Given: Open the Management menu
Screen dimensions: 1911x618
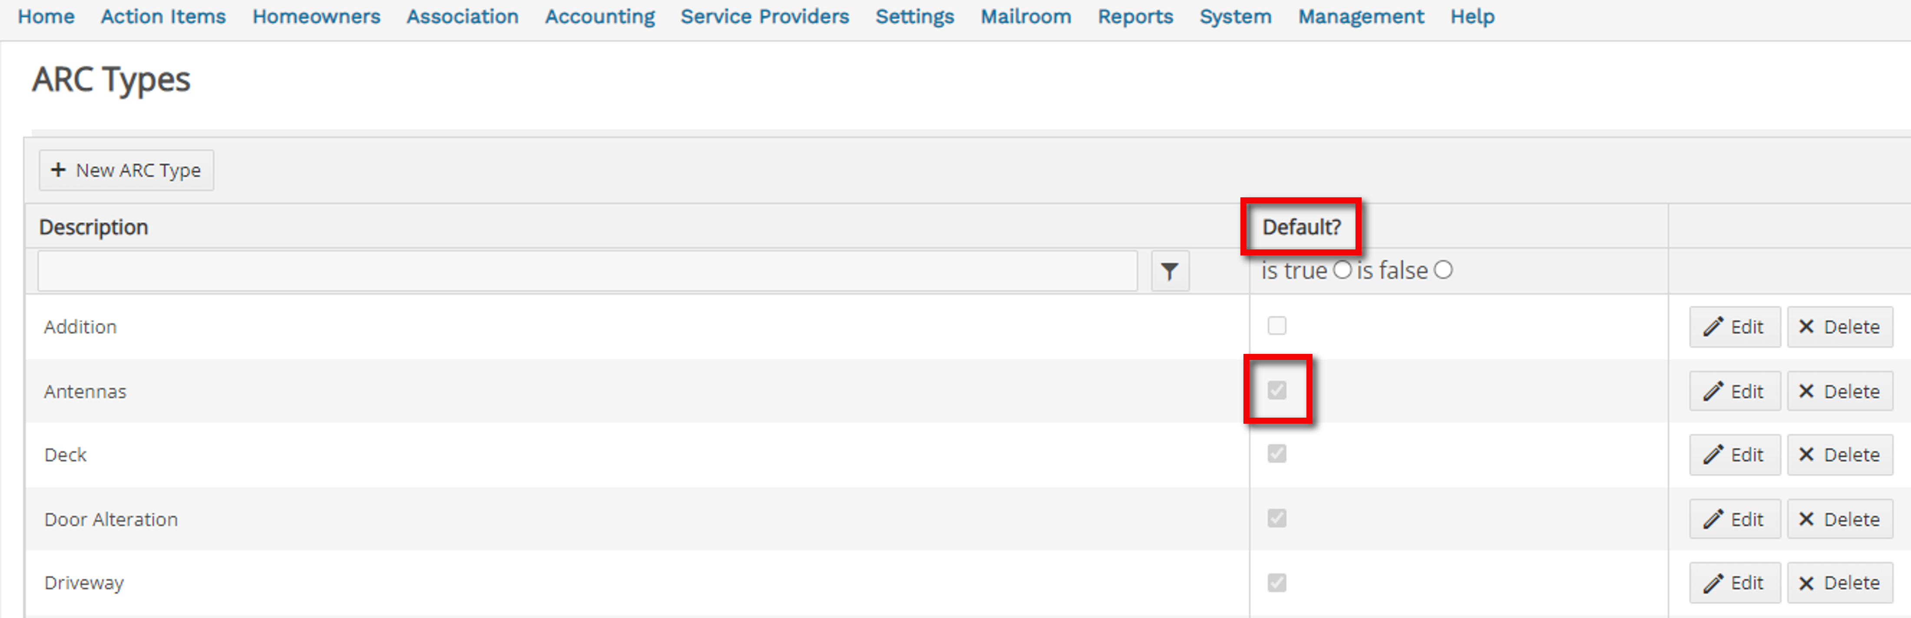Looking at the screenshot, I should tap(1361, 16).
